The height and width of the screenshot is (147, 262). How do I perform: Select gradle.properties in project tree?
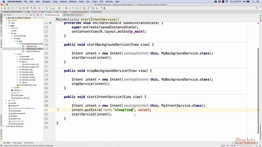coord(18,114)
